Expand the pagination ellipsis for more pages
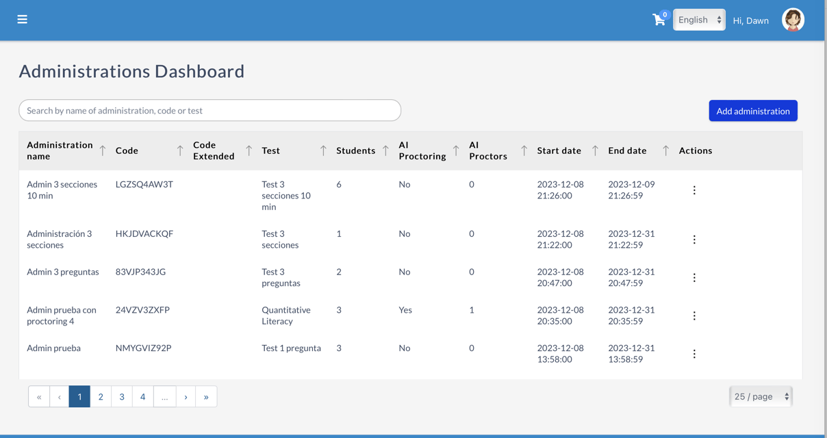827x438 pixels. (164, 397)
